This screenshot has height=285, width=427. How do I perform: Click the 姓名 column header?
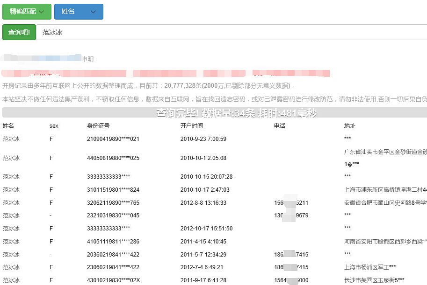(x=8, y=126)
